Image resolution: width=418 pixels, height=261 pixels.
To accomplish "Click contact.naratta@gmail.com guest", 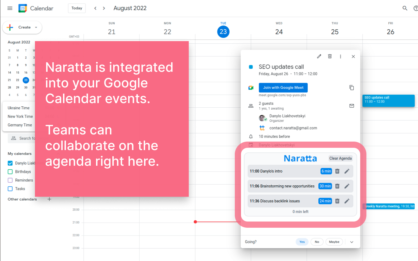I will (293, 128).
